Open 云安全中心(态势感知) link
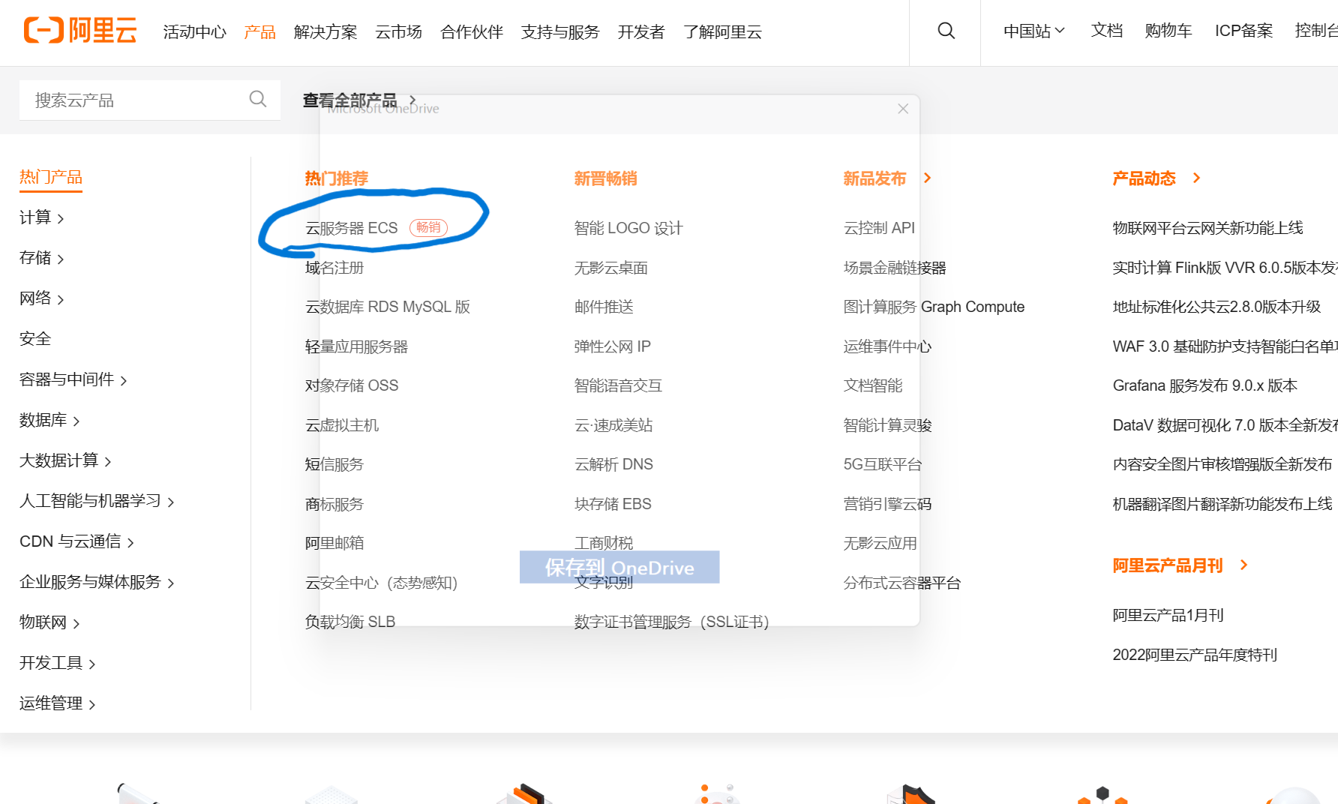 pos(382,583)
